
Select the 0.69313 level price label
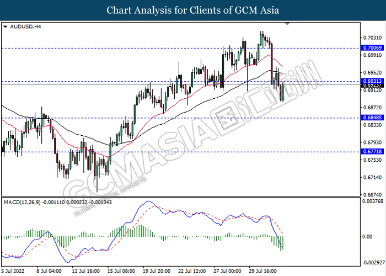click(372, 81)
